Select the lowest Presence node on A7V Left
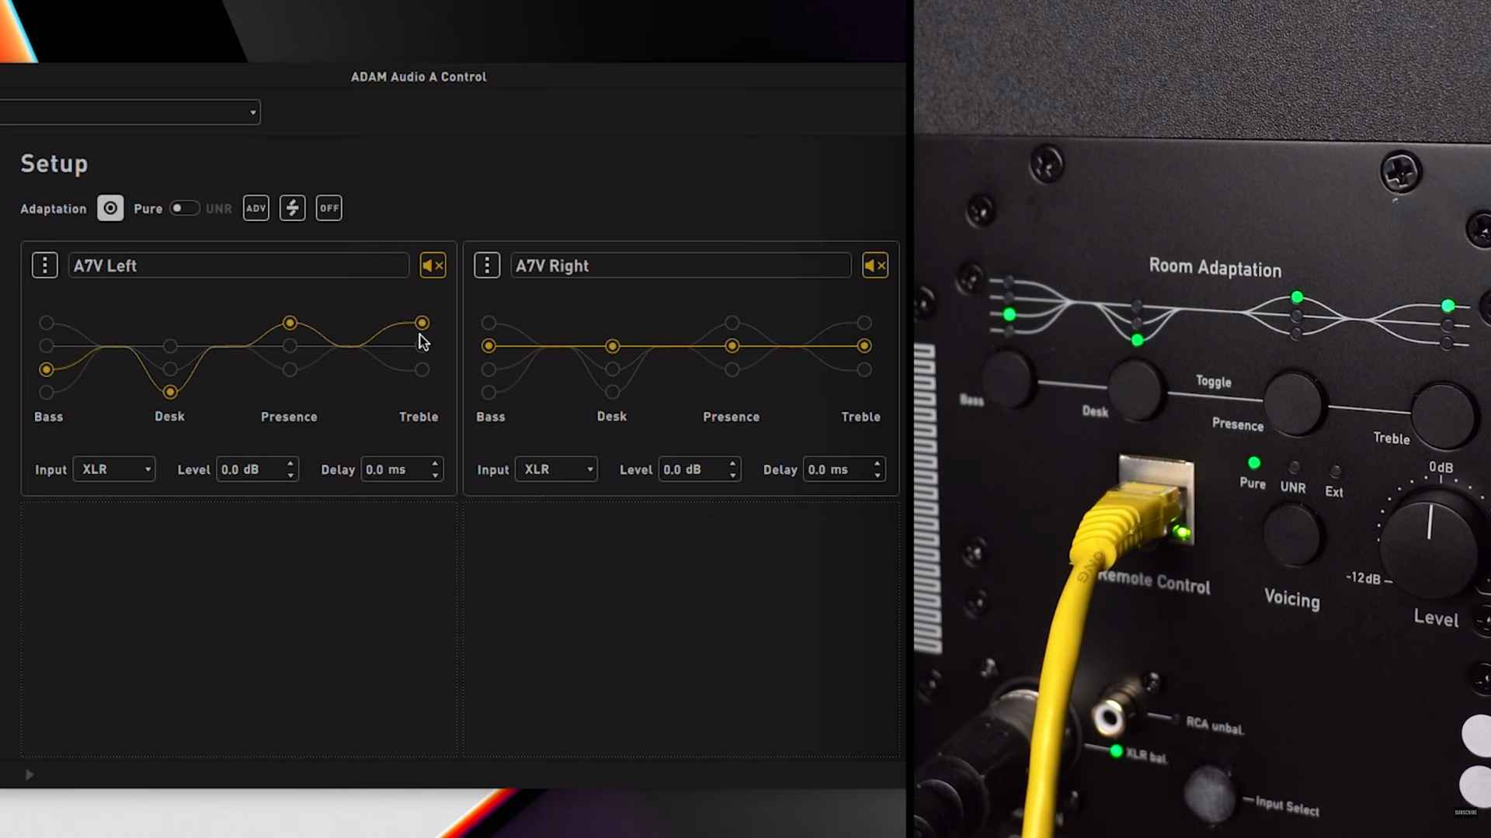The image size is (1491, 838). [x=290, y=370]
